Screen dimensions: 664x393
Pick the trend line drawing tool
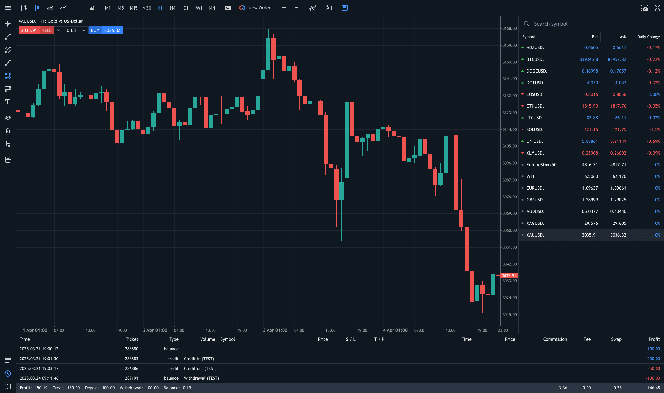(8, 37)
